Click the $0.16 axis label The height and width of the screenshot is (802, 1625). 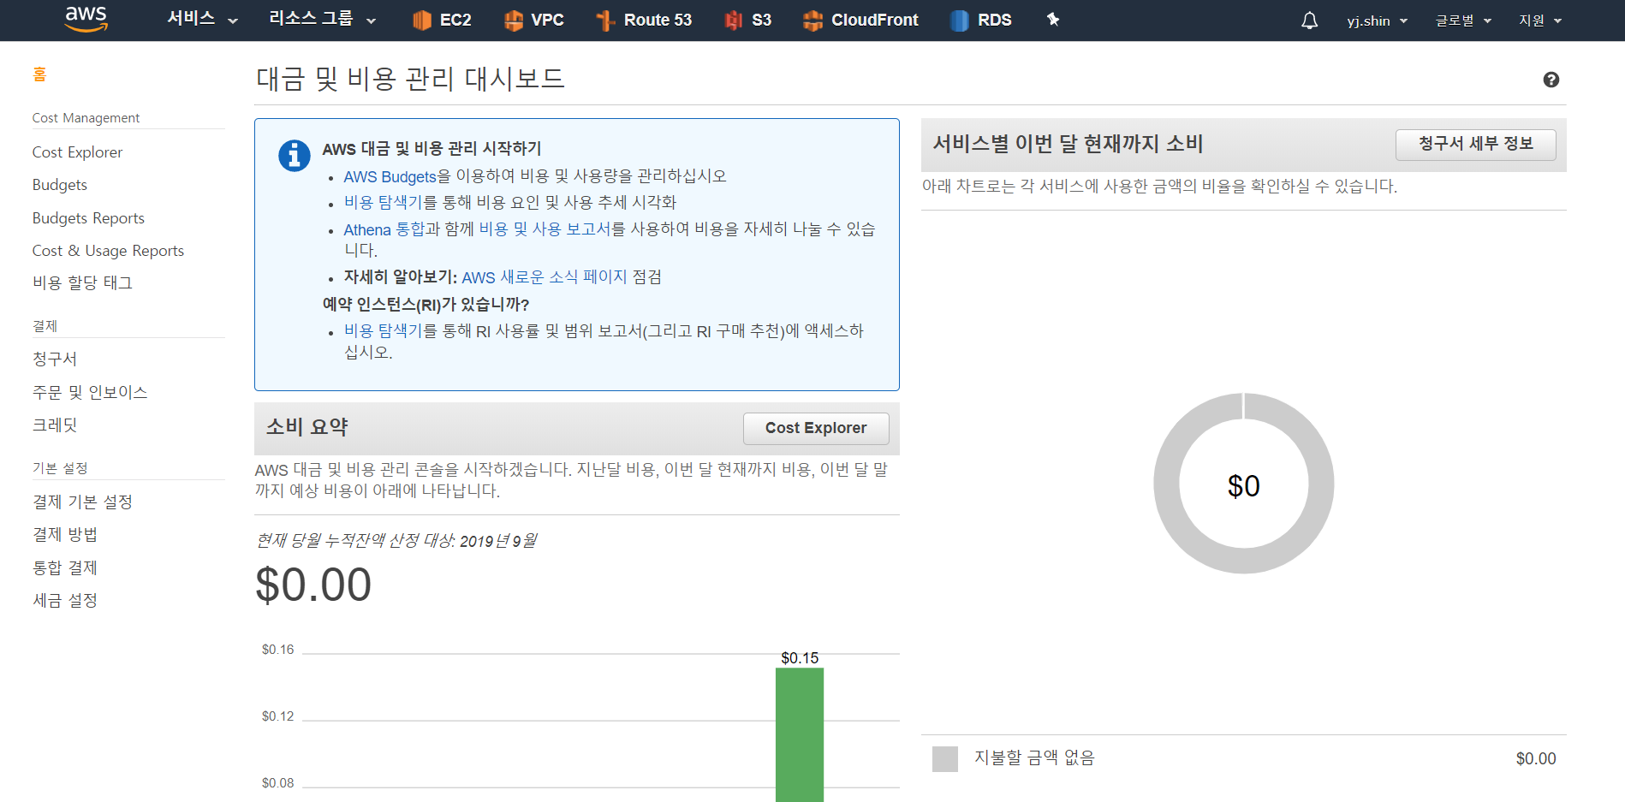coord(277,650)
